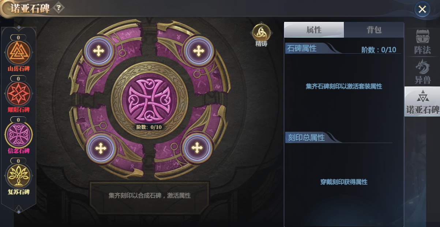The image size is (440, 227).
Task: Open the help question mark icon
Action: point(58,8)
